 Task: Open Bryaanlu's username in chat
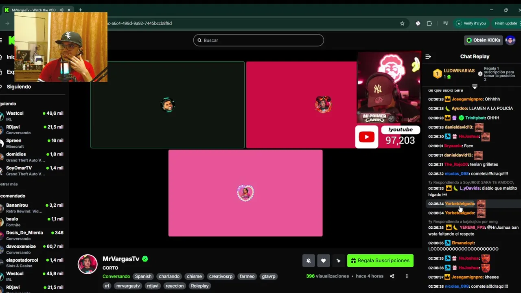[453, 146]
